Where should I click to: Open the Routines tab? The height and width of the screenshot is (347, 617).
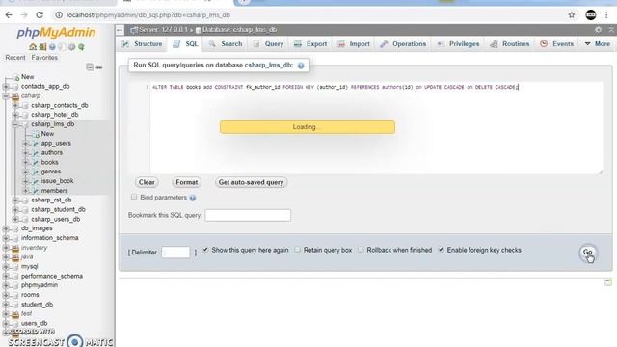tap(510, 43)
